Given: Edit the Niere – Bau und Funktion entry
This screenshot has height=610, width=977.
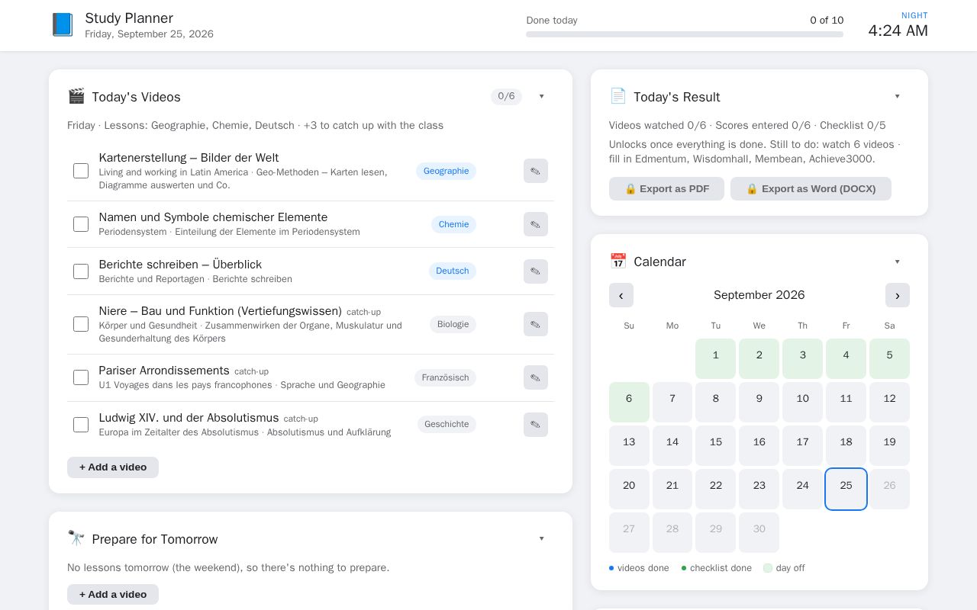Looking at the screenshot, I should pyautogui.click(x=536, y=324).
